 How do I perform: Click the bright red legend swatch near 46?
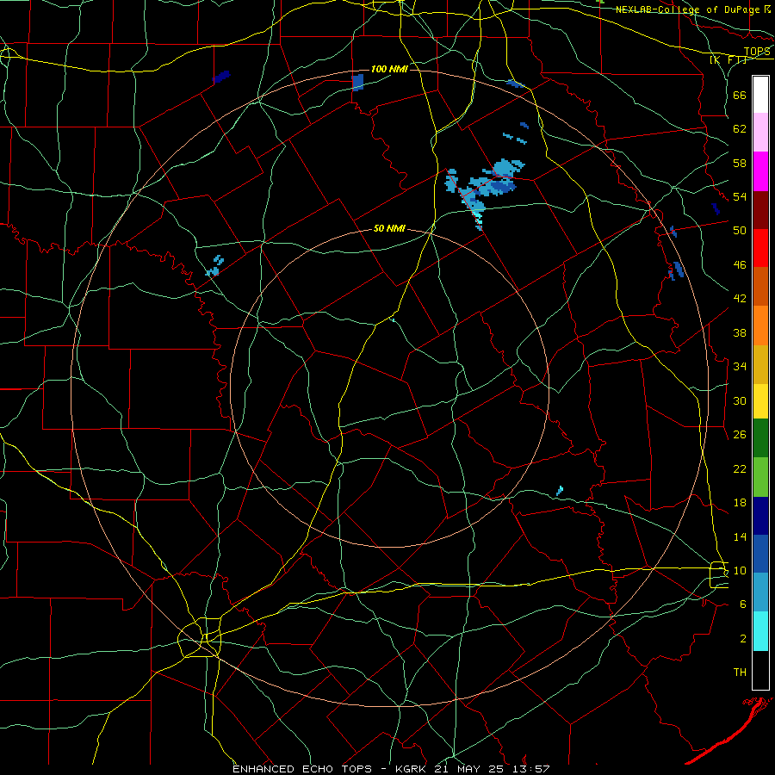pos(760,248)
